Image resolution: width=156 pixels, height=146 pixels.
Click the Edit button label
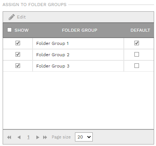21,17
